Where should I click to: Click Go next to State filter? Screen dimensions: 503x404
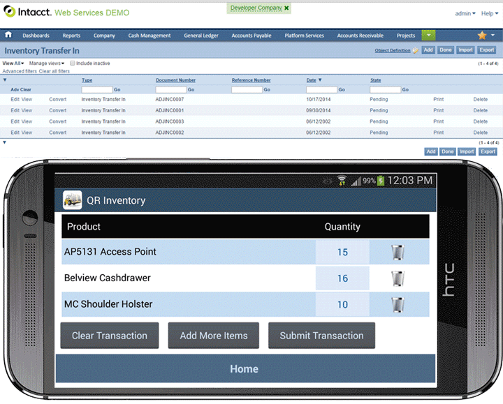pos(405,90)
